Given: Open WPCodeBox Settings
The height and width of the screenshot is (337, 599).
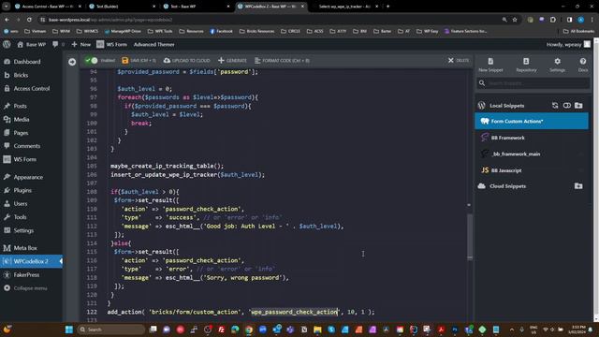Looking at the screenshot, I should (x=558, y=65).
